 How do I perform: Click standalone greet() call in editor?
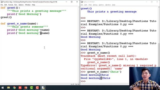point(6,17)
